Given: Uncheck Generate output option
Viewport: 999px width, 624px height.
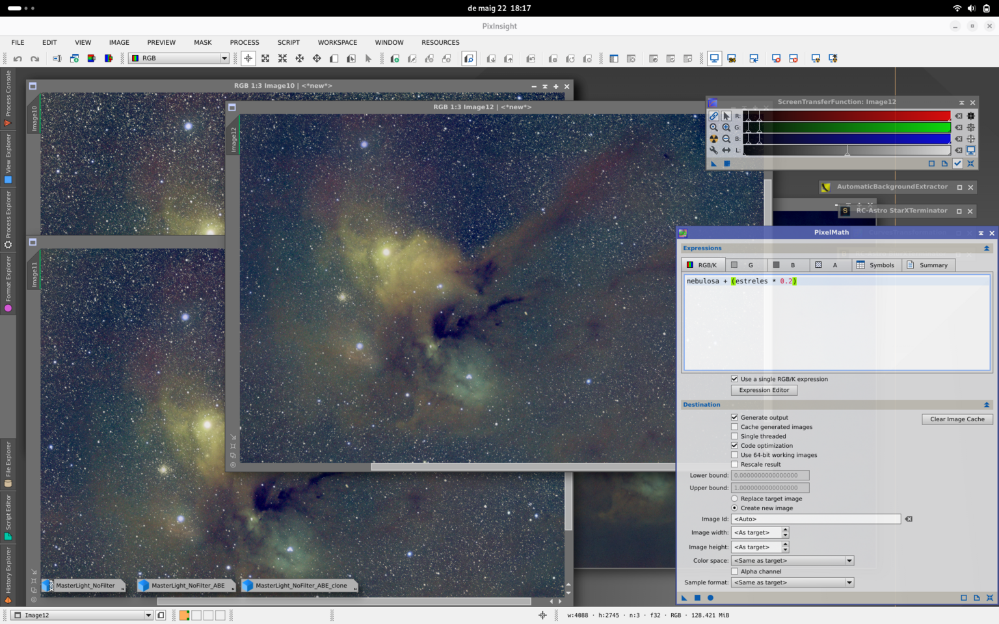Looking at the screenshot, I should [x=734, y=417].
